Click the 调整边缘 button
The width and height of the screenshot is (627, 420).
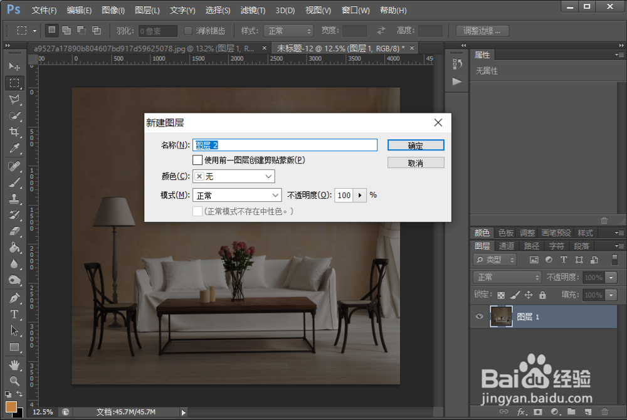tap(482, 31)
